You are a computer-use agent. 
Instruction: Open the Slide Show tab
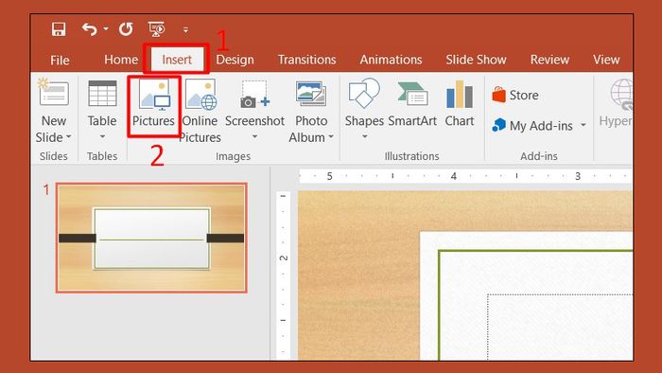pos(476,60)
